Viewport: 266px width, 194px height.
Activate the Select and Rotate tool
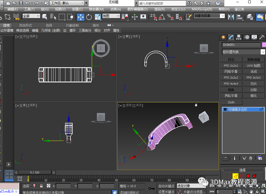[x=89, y=17]
